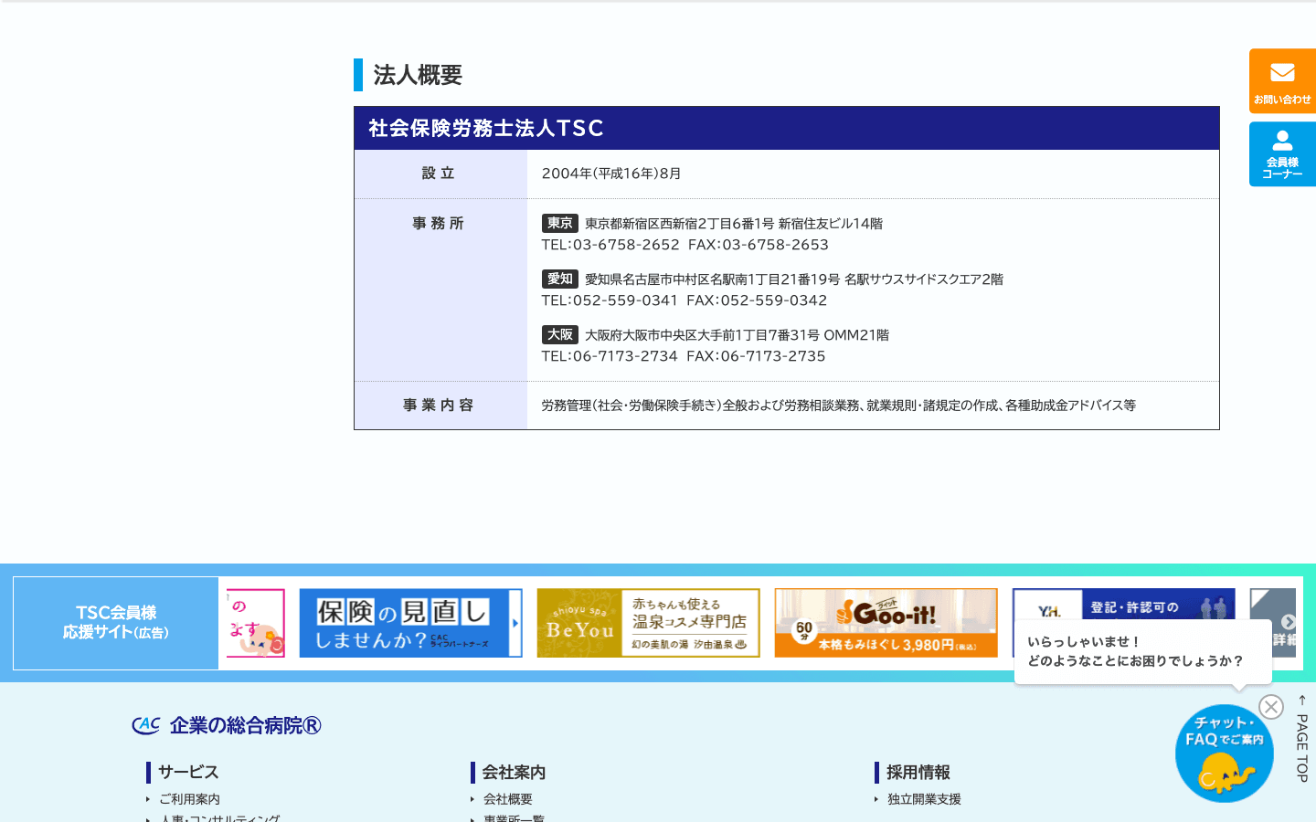This screenshot has width=1316, height=822.
Task: Select the 東京 office tag
Action: point(559,223)
